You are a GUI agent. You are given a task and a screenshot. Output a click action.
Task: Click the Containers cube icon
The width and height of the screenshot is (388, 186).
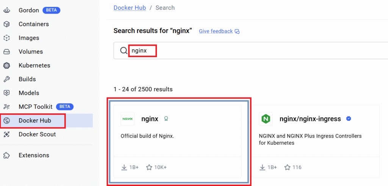7,24
